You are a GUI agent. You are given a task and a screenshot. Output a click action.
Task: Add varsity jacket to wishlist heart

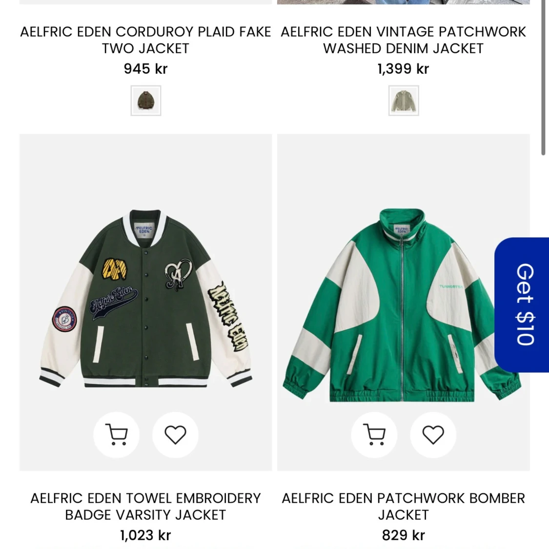(x=175, y=434)
